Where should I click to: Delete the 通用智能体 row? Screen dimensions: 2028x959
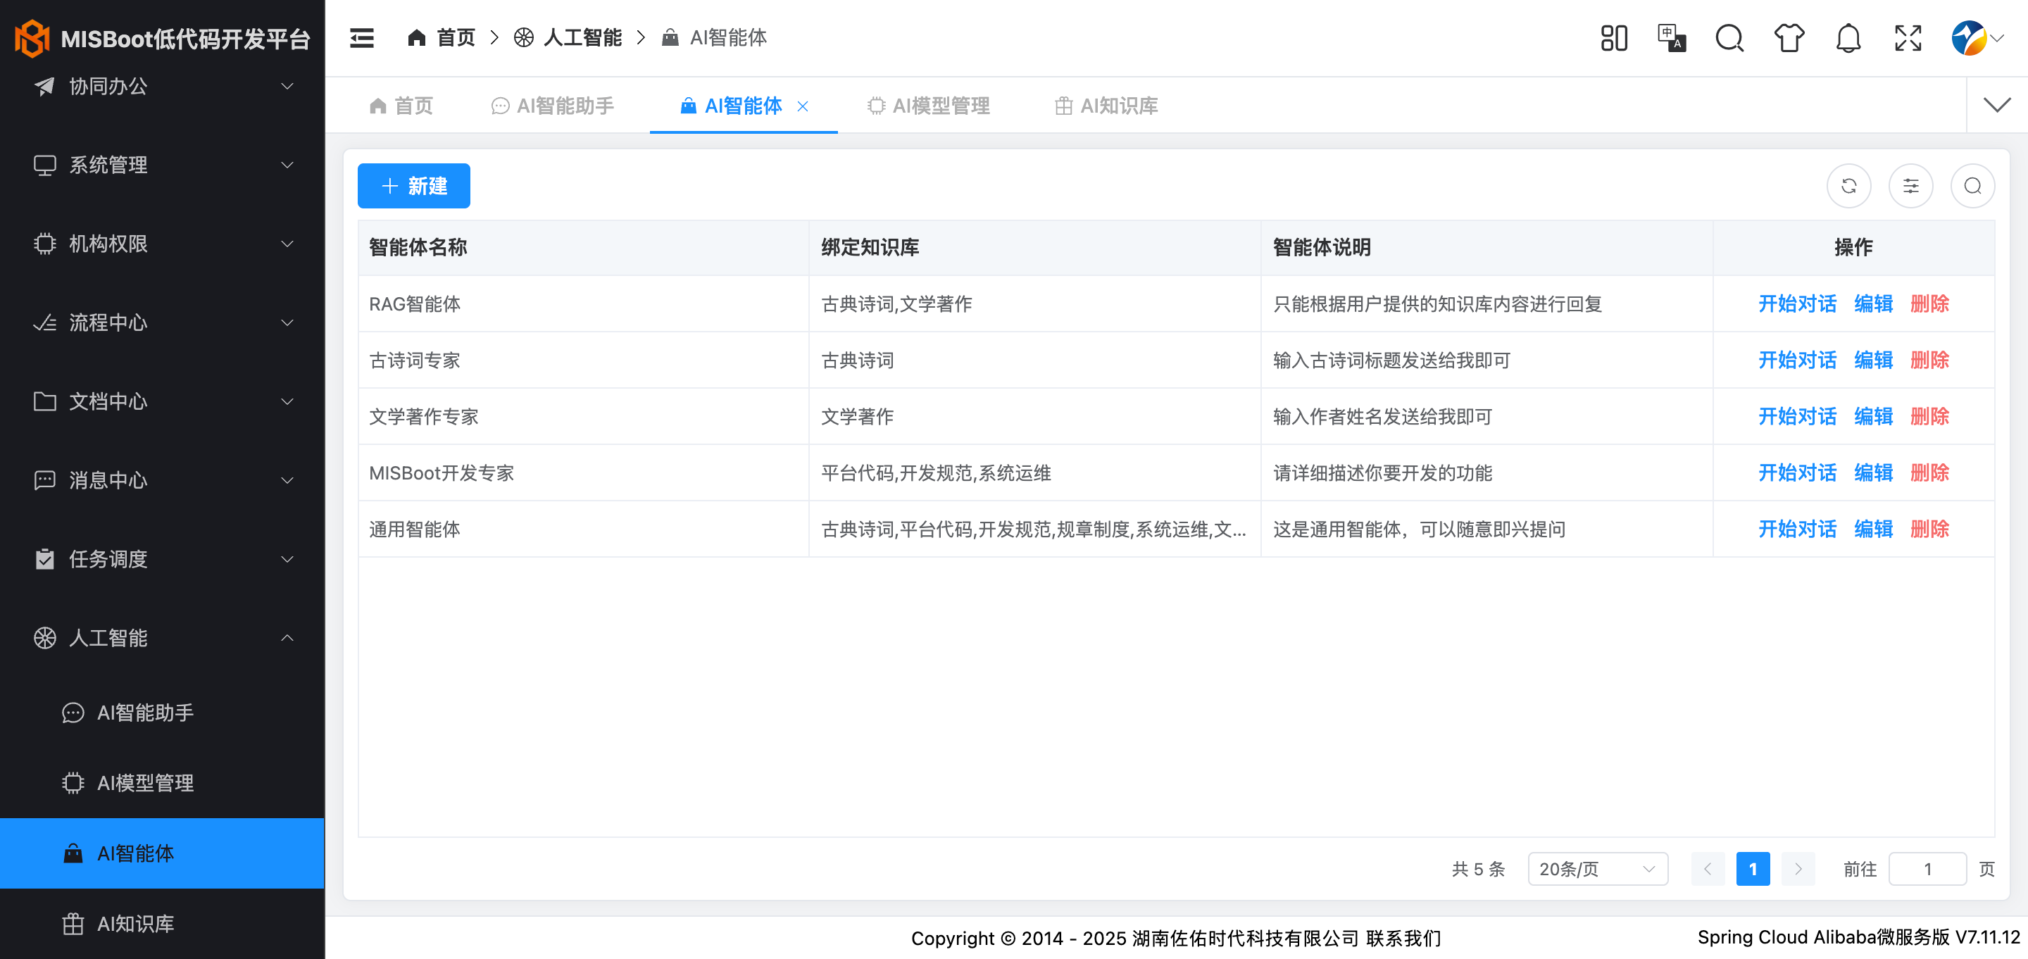tap(1929, 529)
